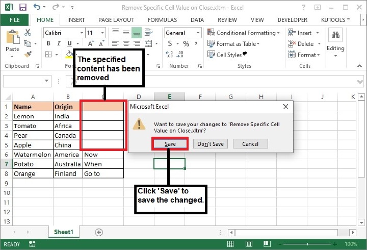
Task: Center text horizontally
Action: click(126, 43)
